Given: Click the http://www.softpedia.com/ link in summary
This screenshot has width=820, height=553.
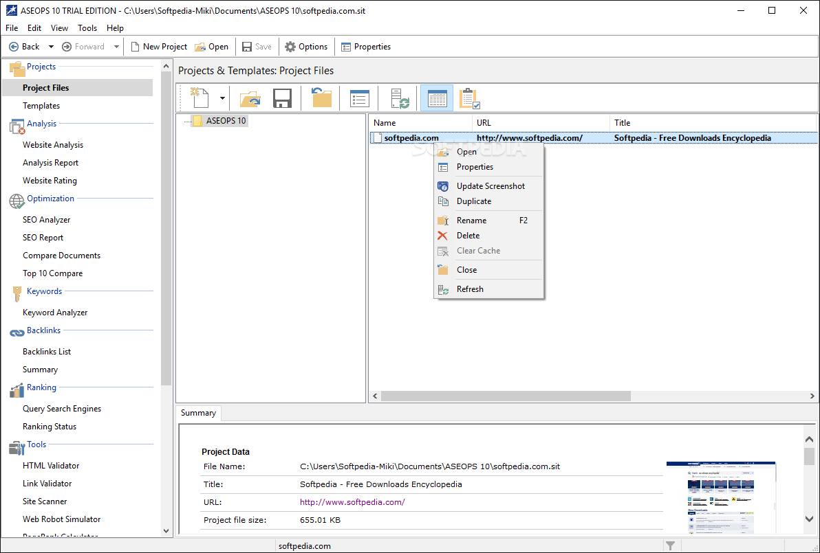Looking at the screenshot, I should point(352,502).
